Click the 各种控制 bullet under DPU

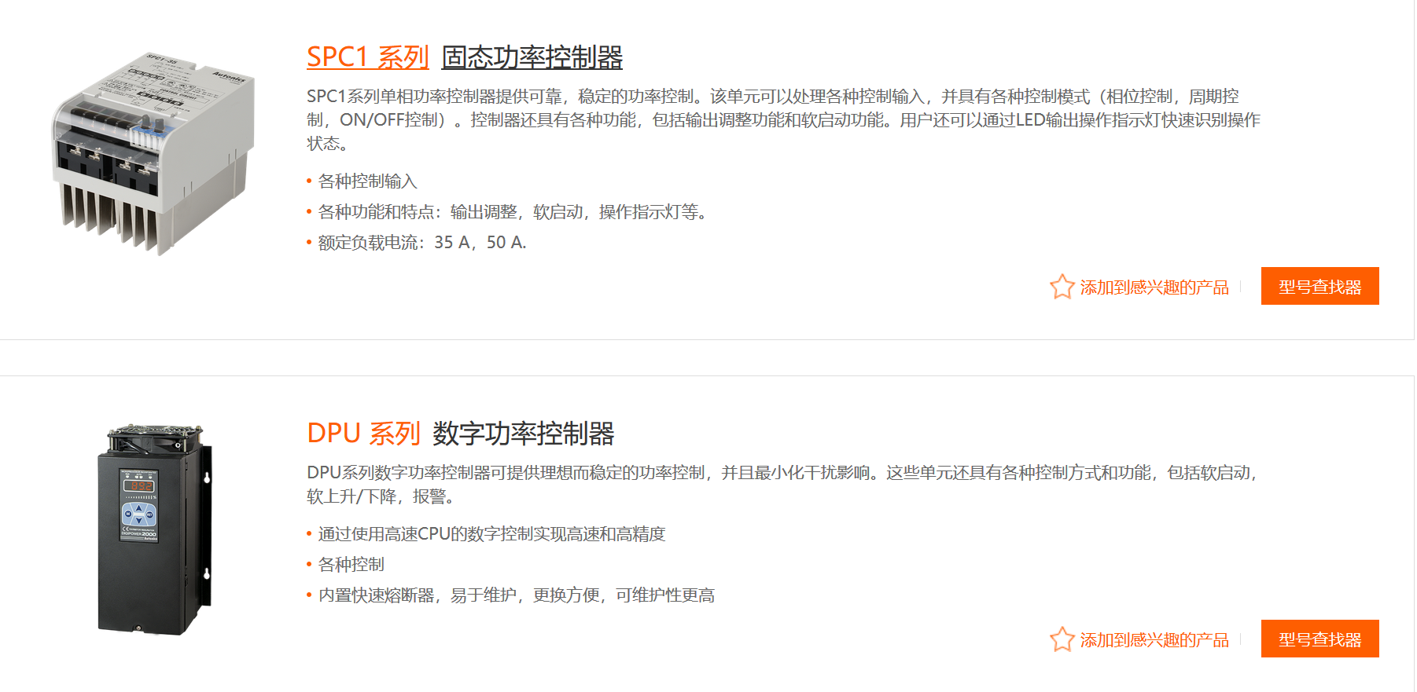tap(351, 565)
